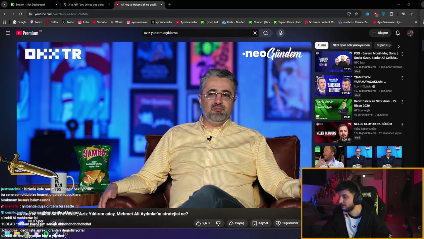Open the Chrome profile avatar

tap(411, 14)
